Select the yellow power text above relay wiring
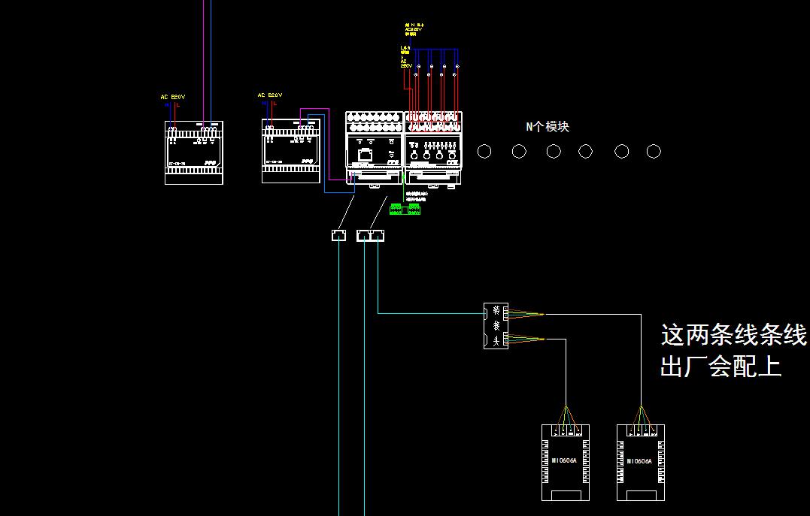Image resolution: width=810 pixels, height=516 pixels. pos(413,29)
